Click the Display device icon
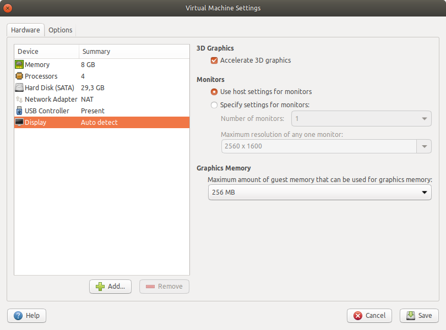446x330 pixels. pyautogui.click(x=19, y=122)
